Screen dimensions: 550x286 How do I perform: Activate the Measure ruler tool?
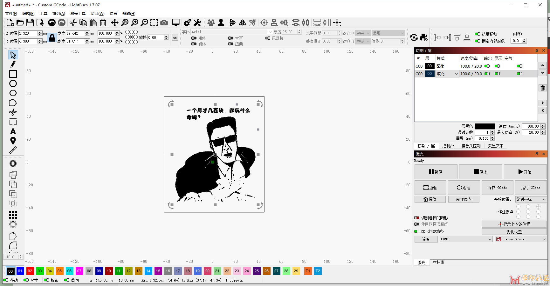click(13, 150)
